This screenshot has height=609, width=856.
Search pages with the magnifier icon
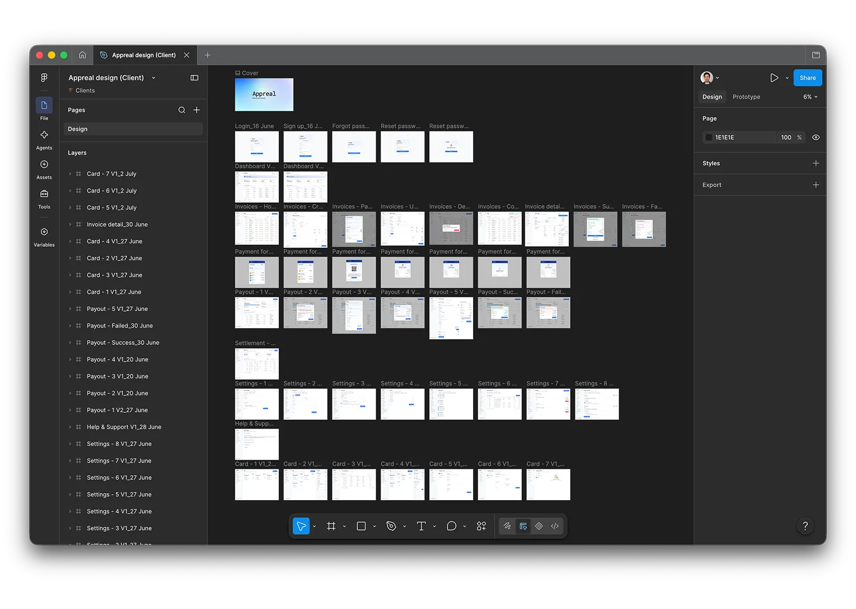pyautogui.click(x=182, y=110)
